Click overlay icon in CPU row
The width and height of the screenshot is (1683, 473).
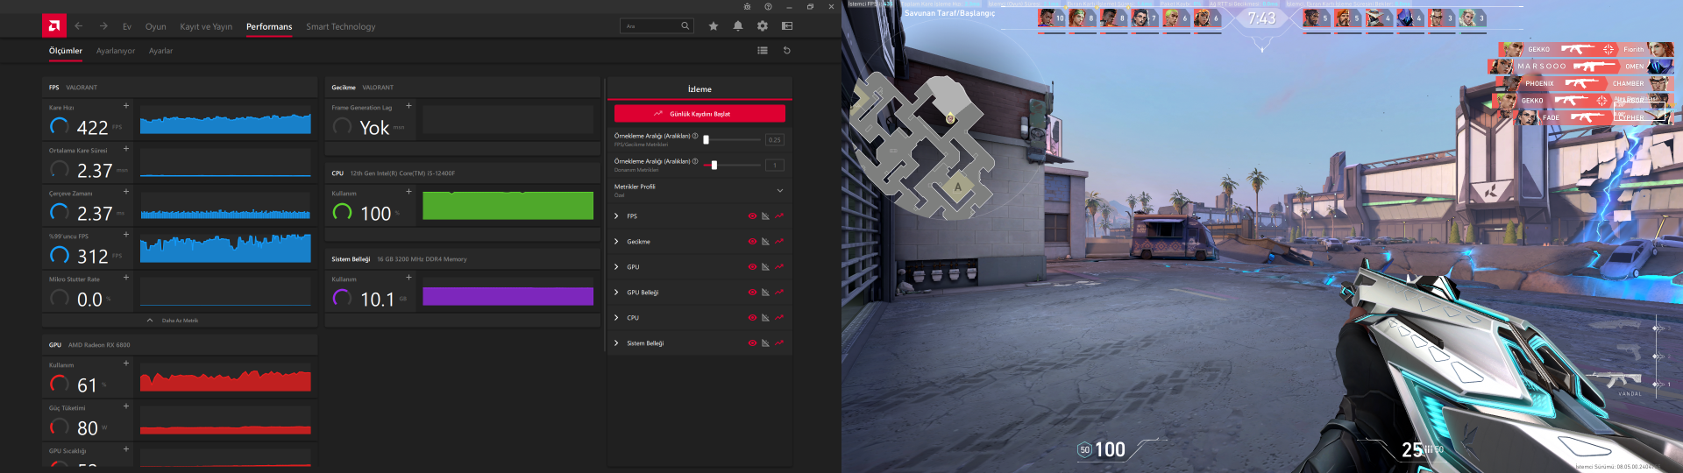[x=765, y=318]
